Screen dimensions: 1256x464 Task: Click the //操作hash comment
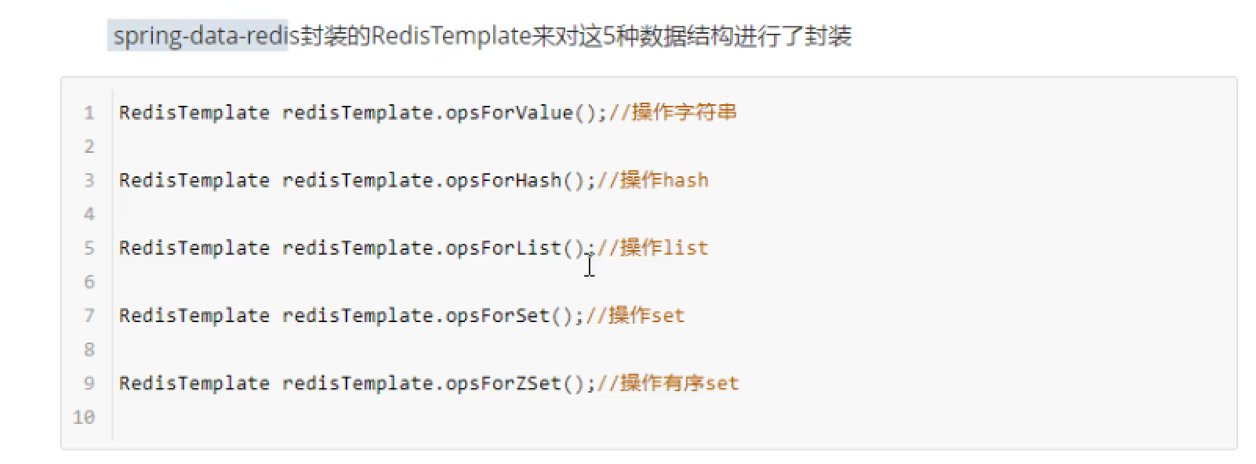[653, 180]
